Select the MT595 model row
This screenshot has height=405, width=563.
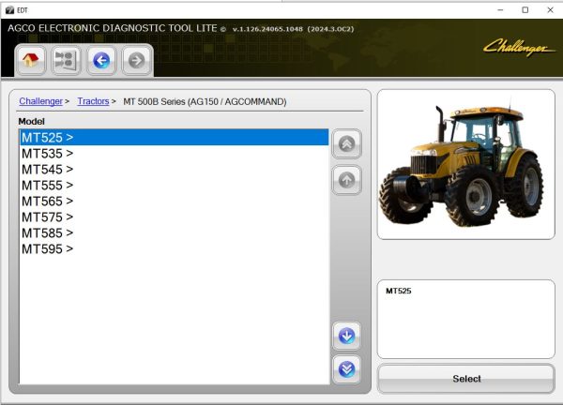(x=175, y=249)
